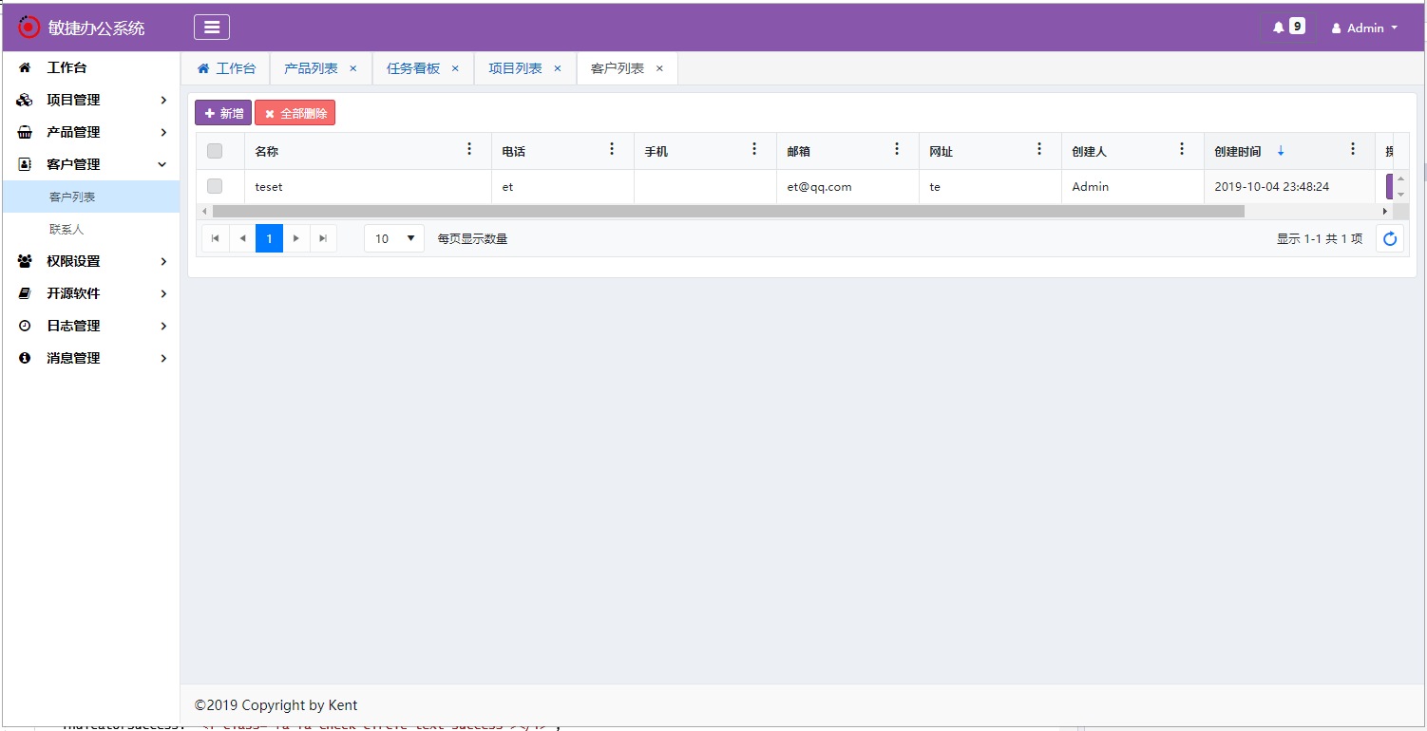
Task: Go to the last page of the grid
Action: tap(323, 238)
